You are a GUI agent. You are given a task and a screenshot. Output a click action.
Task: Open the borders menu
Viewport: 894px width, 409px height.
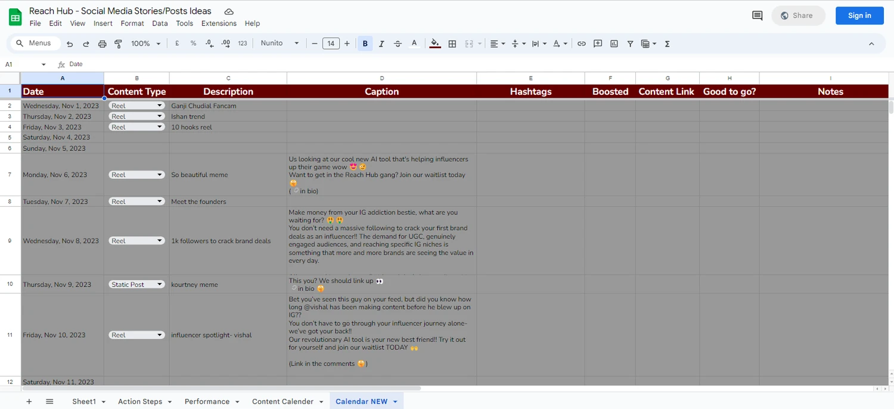452,44
